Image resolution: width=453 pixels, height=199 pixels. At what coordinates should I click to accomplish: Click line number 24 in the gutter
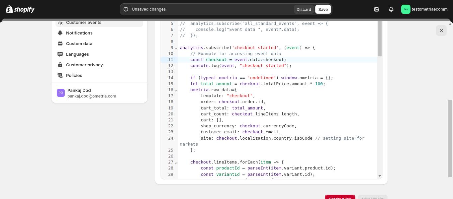[171, 138]
